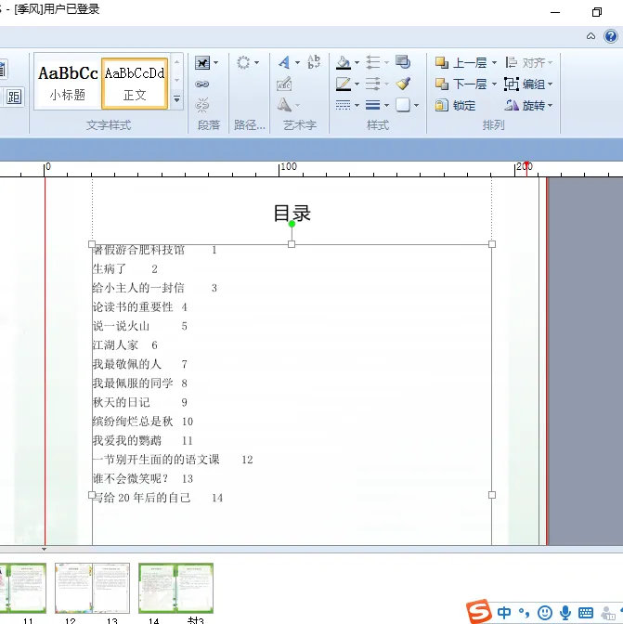This screenshot has width=623, height=624.
Task: Click the line color pencil icon
Action: 344,84
